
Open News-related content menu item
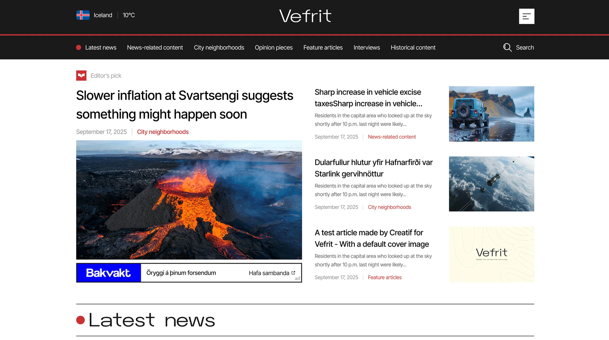click(x=155, y=47)
